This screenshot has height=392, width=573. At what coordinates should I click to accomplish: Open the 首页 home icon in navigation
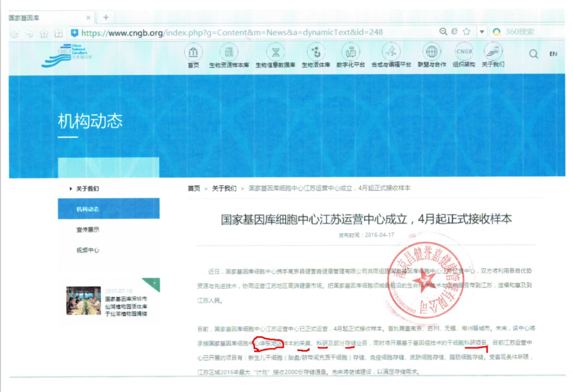(194, 53)
